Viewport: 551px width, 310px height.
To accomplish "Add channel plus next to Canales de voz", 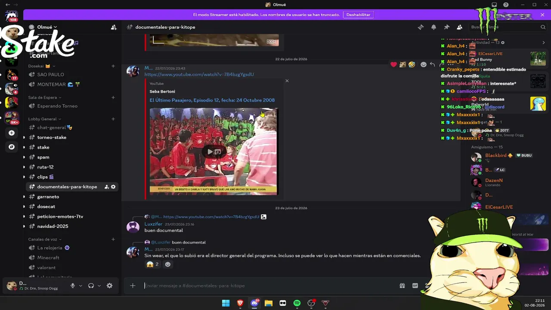I will 113,239.
